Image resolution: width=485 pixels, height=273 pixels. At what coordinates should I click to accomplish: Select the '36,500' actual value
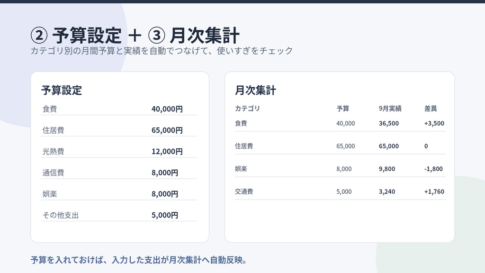point(389,123)
